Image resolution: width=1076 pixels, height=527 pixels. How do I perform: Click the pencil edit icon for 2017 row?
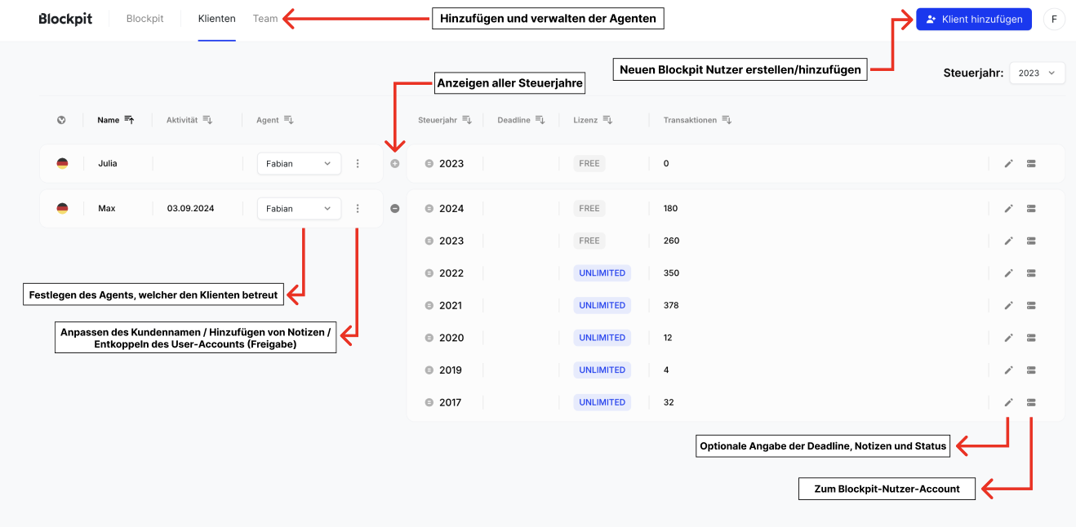click(1008, 402)
